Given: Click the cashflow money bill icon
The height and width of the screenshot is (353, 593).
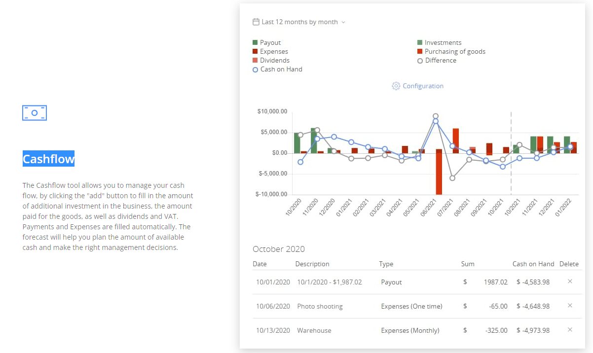Looking at the screenshot, I should tap(35, 113).
